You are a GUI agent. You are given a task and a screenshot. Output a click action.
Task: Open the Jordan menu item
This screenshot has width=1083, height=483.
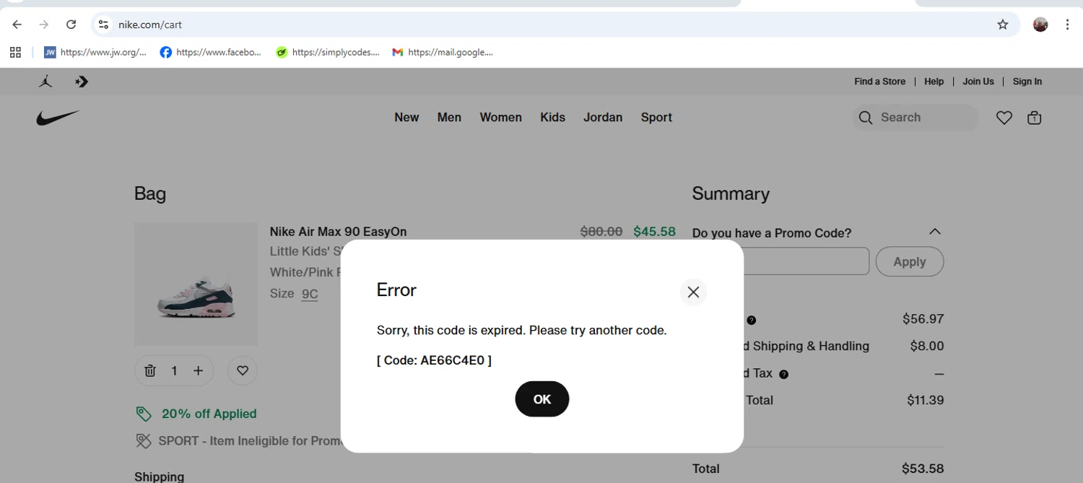click(603, 117)
